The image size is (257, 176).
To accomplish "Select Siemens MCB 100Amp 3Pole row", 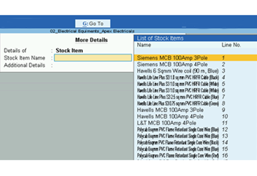I will tap(195, 58).
